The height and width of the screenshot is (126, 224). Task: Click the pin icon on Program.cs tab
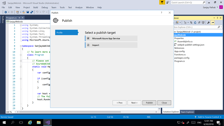(20, 18)
